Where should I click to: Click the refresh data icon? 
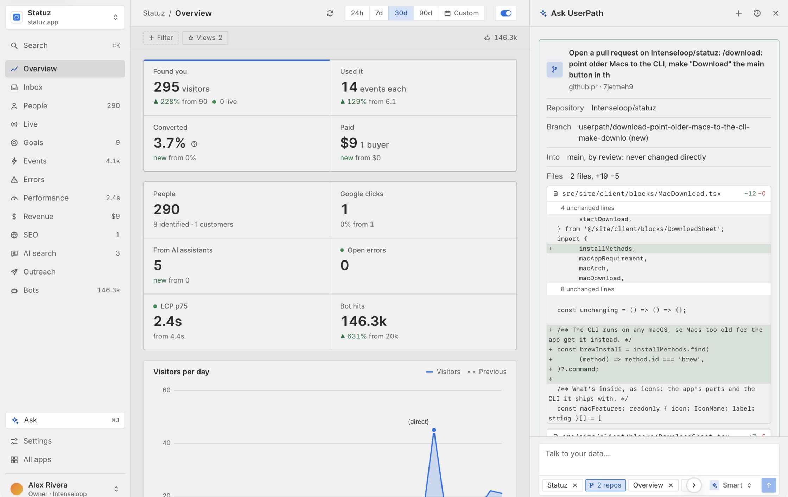pyautogui.click(x=330, y=13)
